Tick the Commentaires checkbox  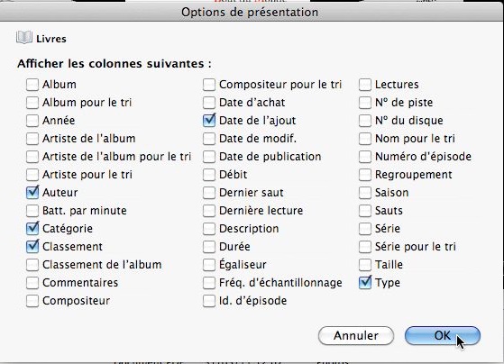point(32,282)
